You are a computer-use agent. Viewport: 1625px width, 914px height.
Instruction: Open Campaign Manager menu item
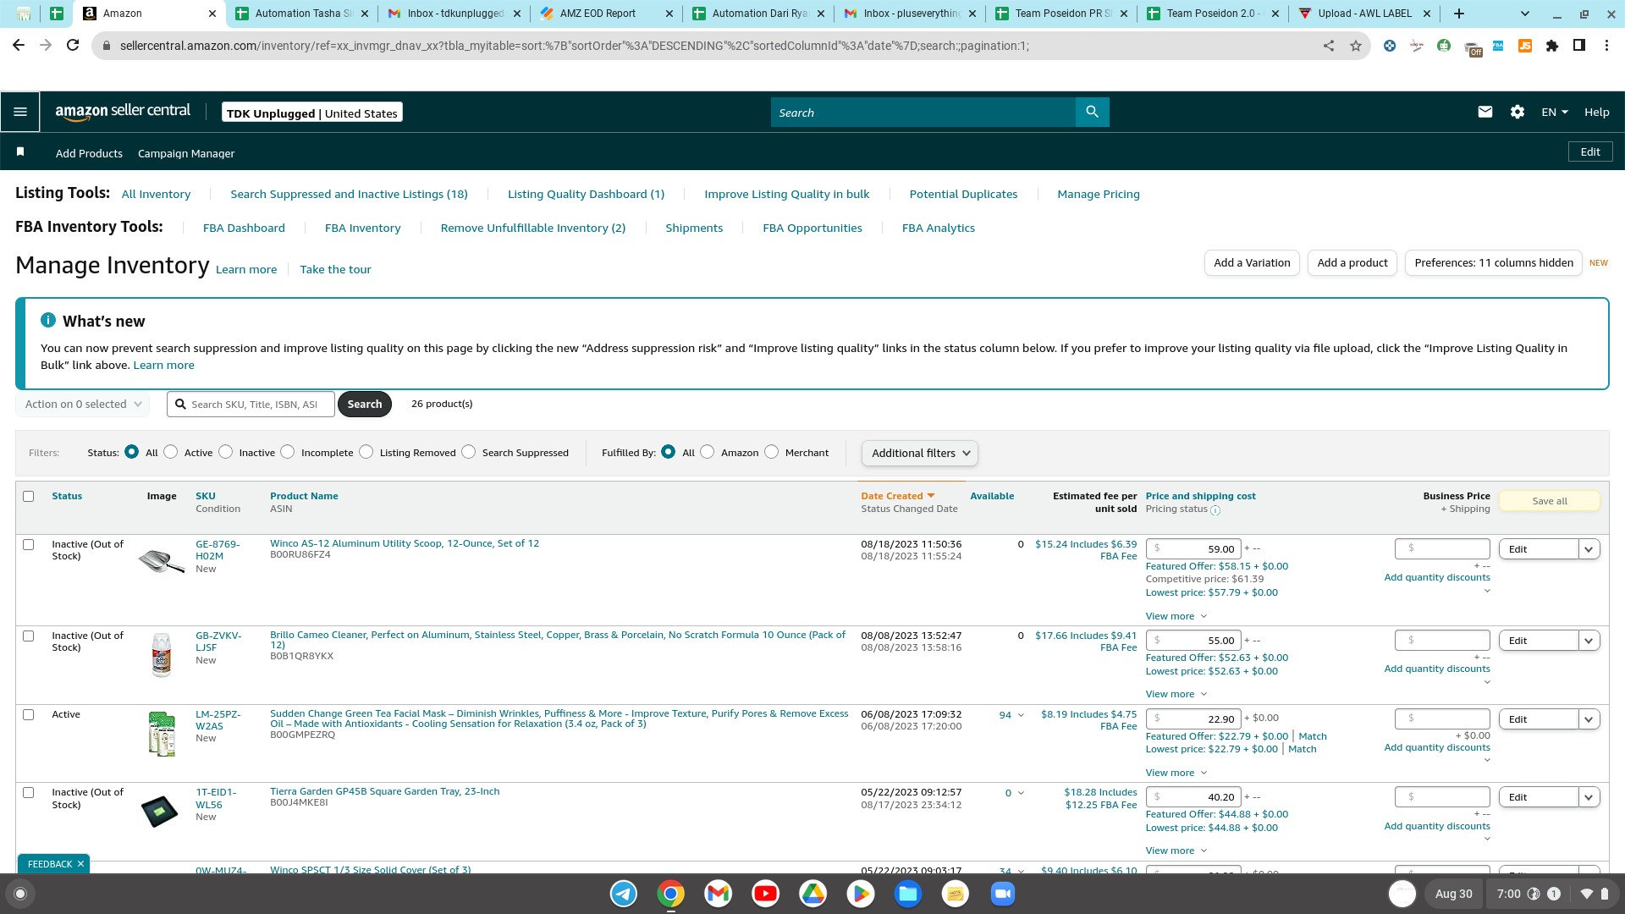pyautogui.click(x=186, y=153)
